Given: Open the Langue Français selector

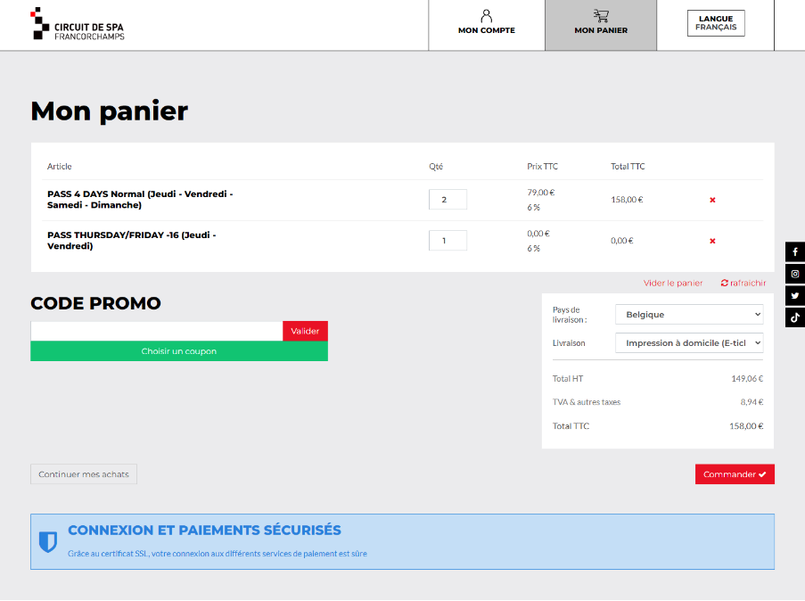Looking at the screenshot, I should [x=716, y=23].
